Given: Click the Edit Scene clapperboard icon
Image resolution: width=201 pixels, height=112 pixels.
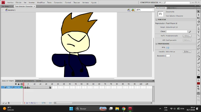Looking at the screenshot, I should pyautogui.click(x=129, y=10).
